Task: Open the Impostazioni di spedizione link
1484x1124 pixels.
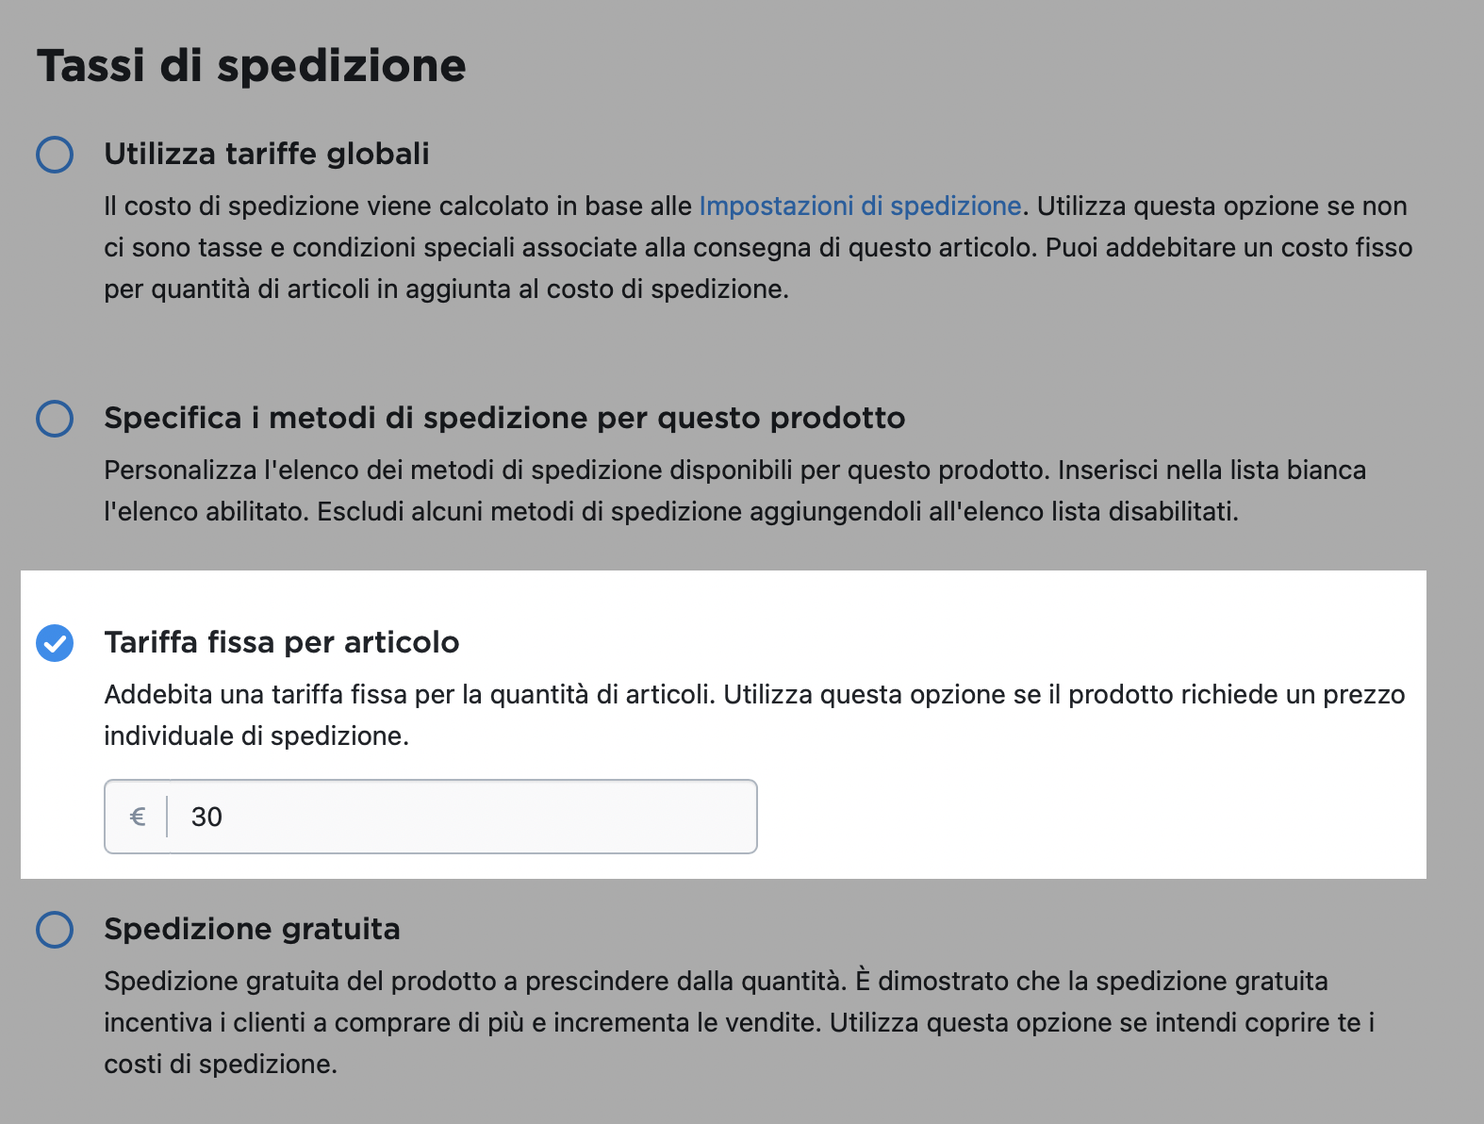Action: pos(860,206)
